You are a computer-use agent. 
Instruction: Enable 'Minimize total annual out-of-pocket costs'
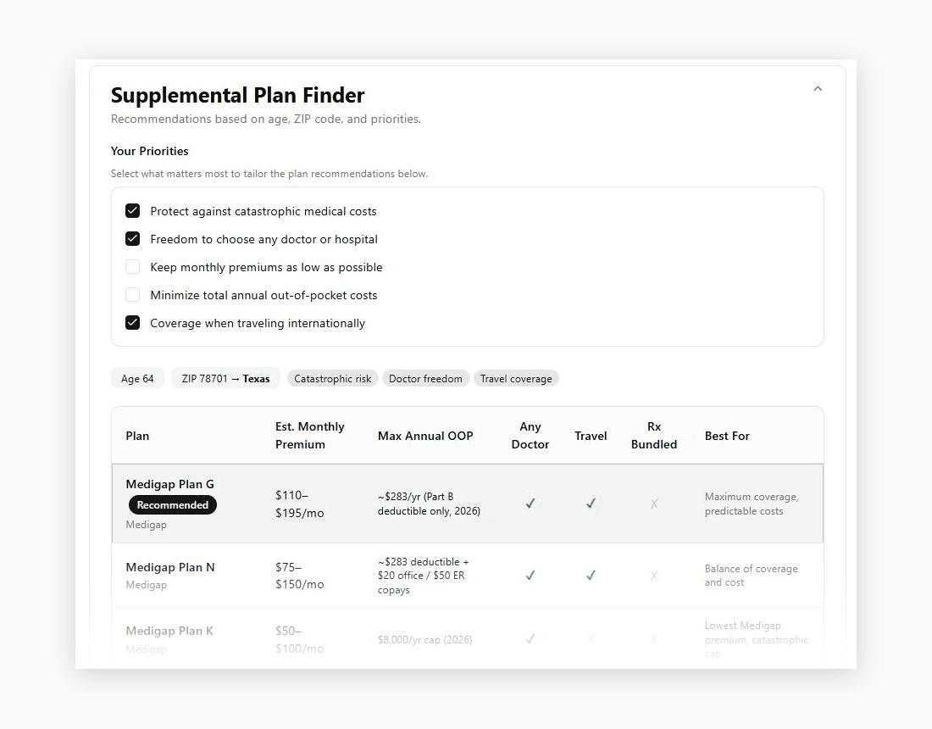tap(132, 294)
